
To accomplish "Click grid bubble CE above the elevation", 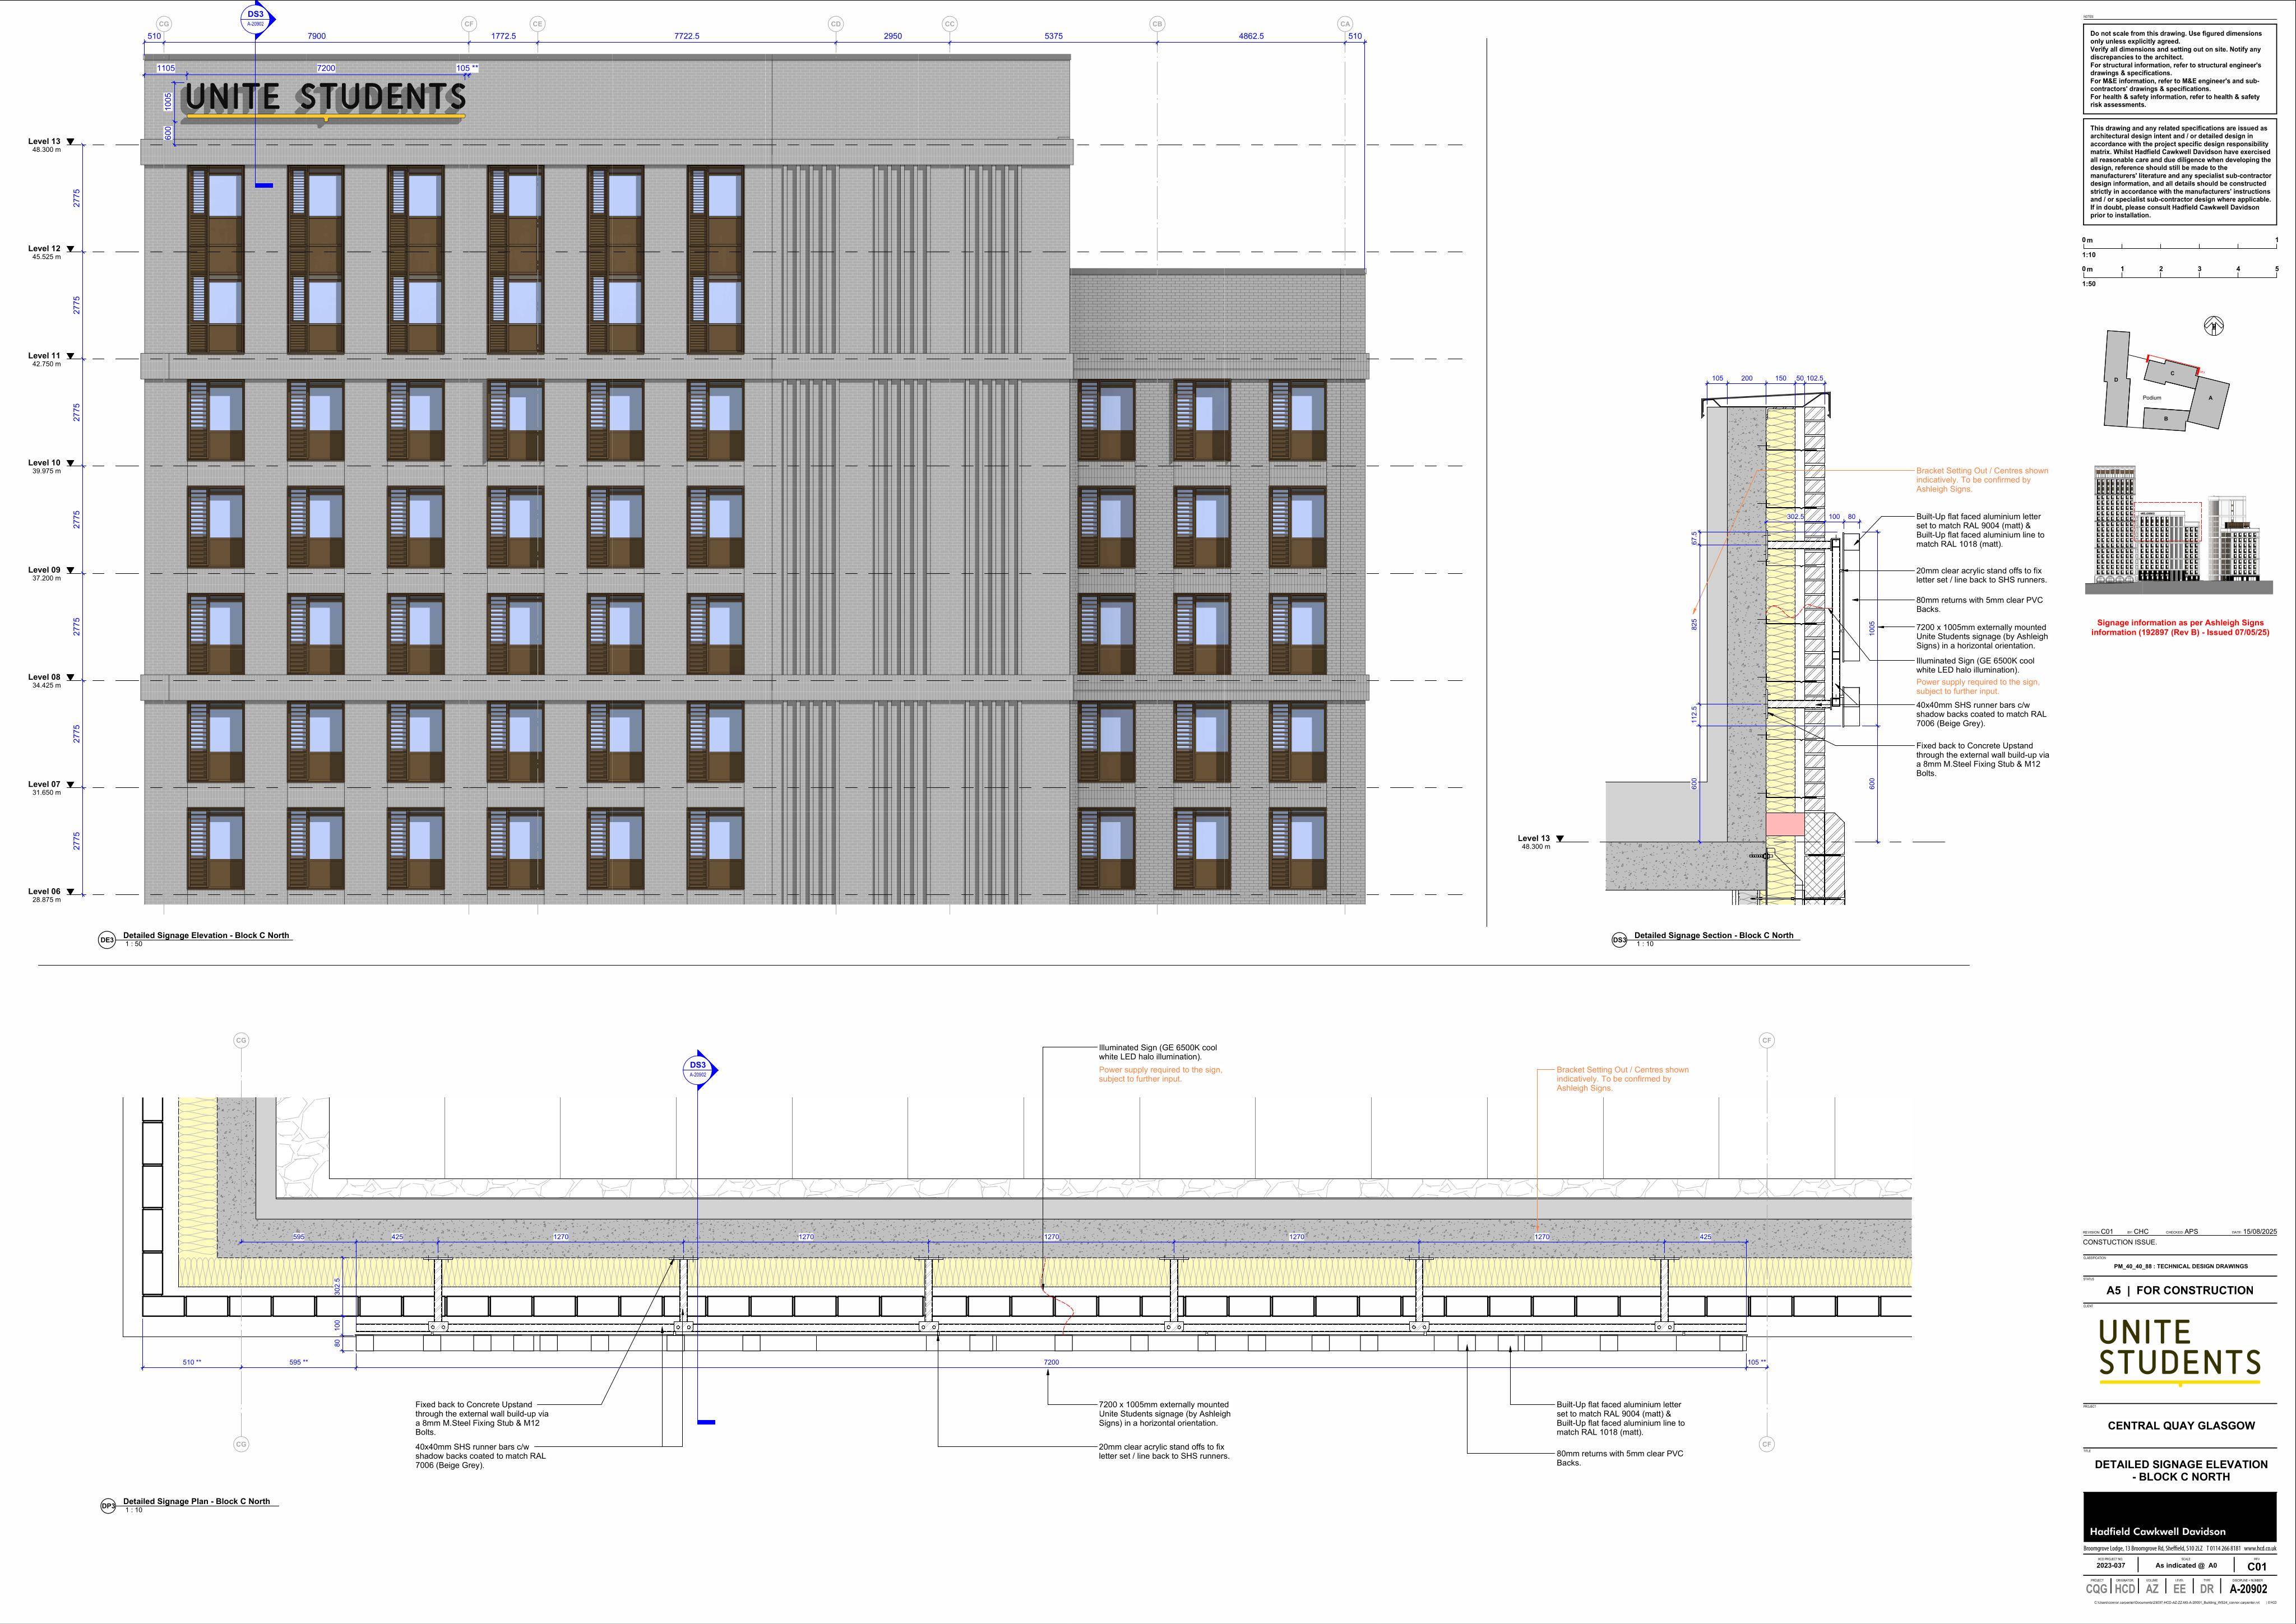I will [537, 23].
